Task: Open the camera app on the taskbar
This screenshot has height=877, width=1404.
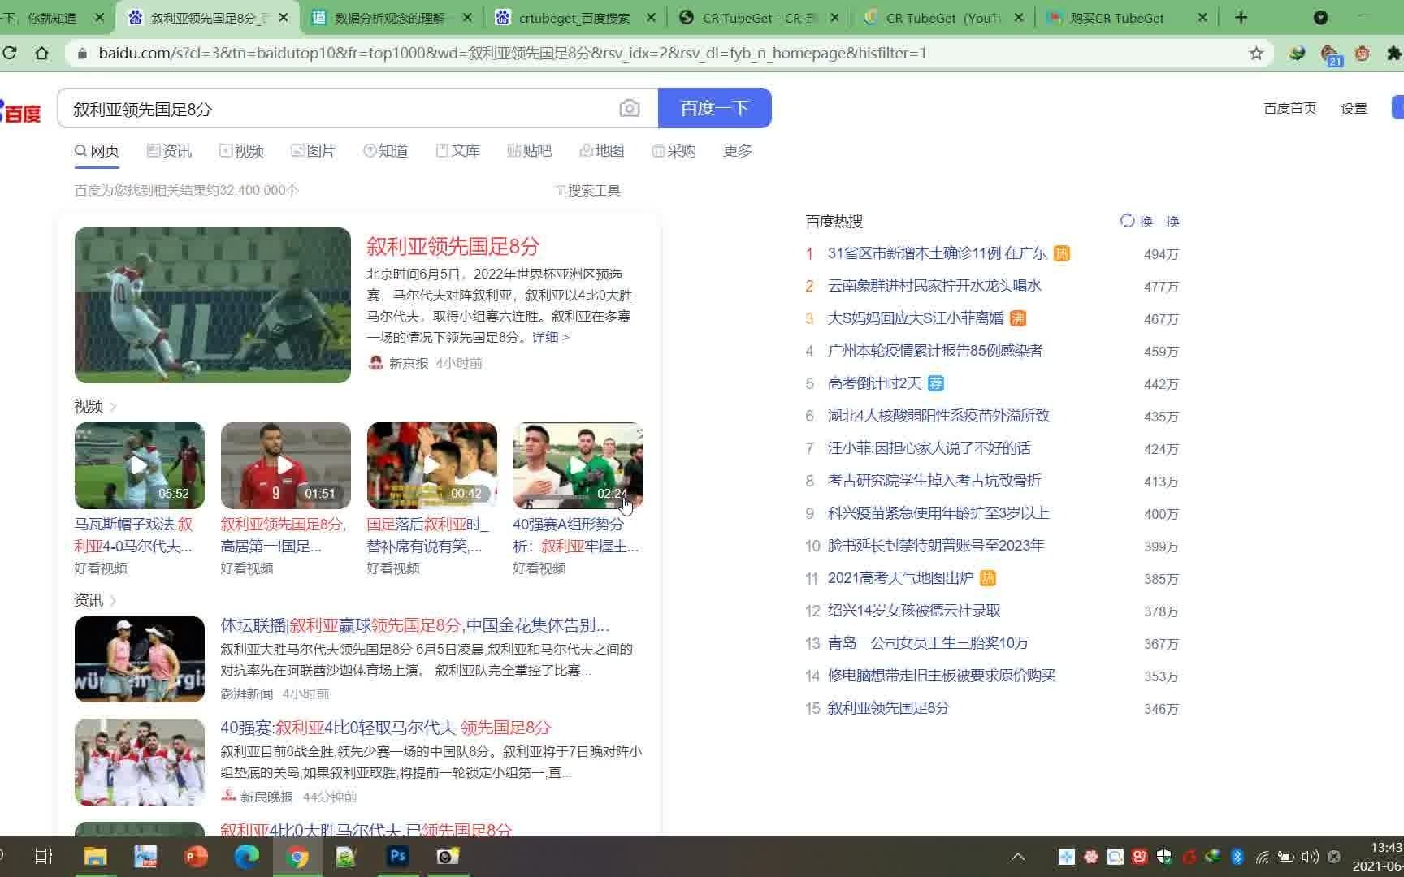Action: point(448,856)
